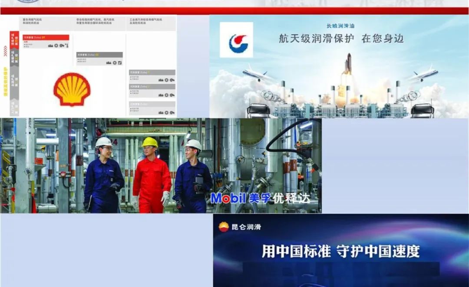The width and height of the screenshot is (469, 287).
Task: Select the headline 用中国标准
Action: tap(297, 251)
